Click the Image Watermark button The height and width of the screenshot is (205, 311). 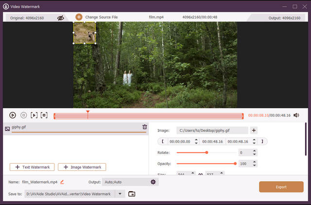(82, 167)
